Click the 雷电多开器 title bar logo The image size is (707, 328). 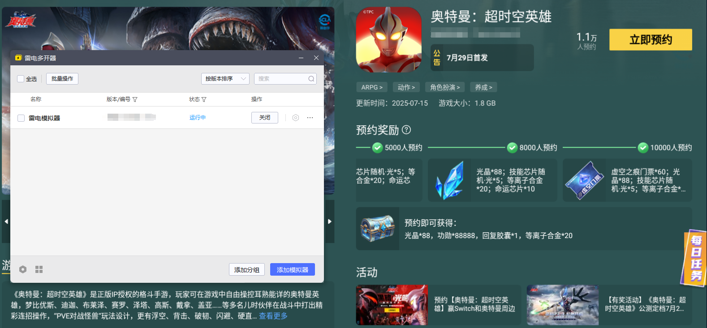[18, 58]
